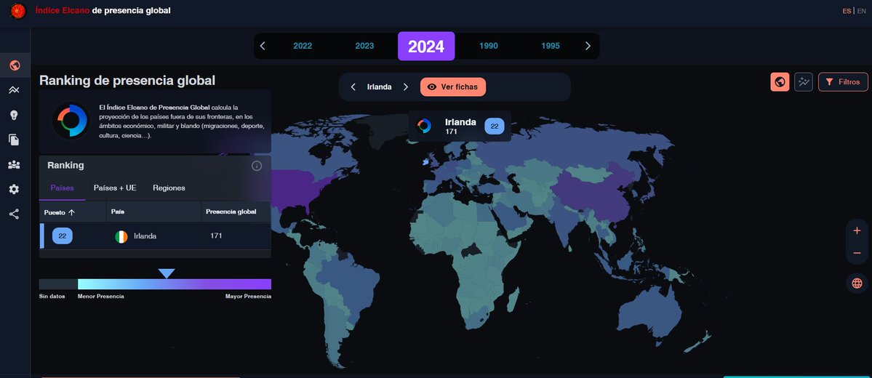Click the Ireland flag icon in table

121,236
